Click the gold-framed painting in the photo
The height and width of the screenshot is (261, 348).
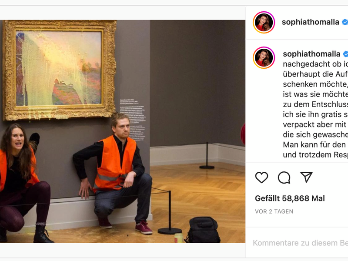tap(60, 70)
